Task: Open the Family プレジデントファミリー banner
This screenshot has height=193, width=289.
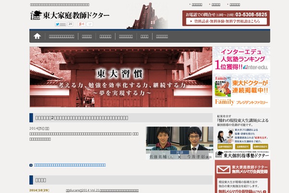Action: (241, 90)
